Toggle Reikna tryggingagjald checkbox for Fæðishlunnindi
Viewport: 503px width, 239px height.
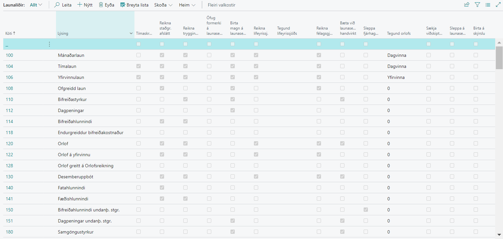(x=185, y=199)
